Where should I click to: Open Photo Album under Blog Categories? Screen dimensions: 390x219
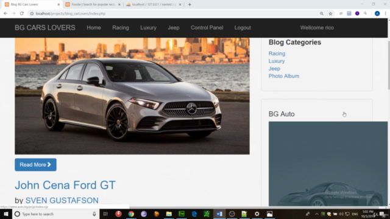284,76
